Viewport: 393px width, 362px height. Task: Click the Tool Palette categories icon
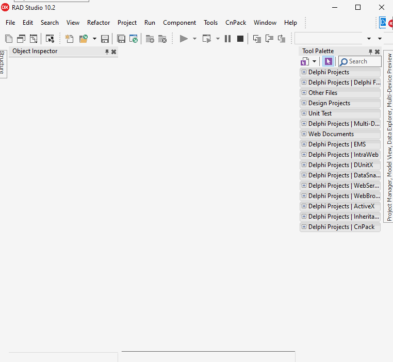click(x=305, y=61)
